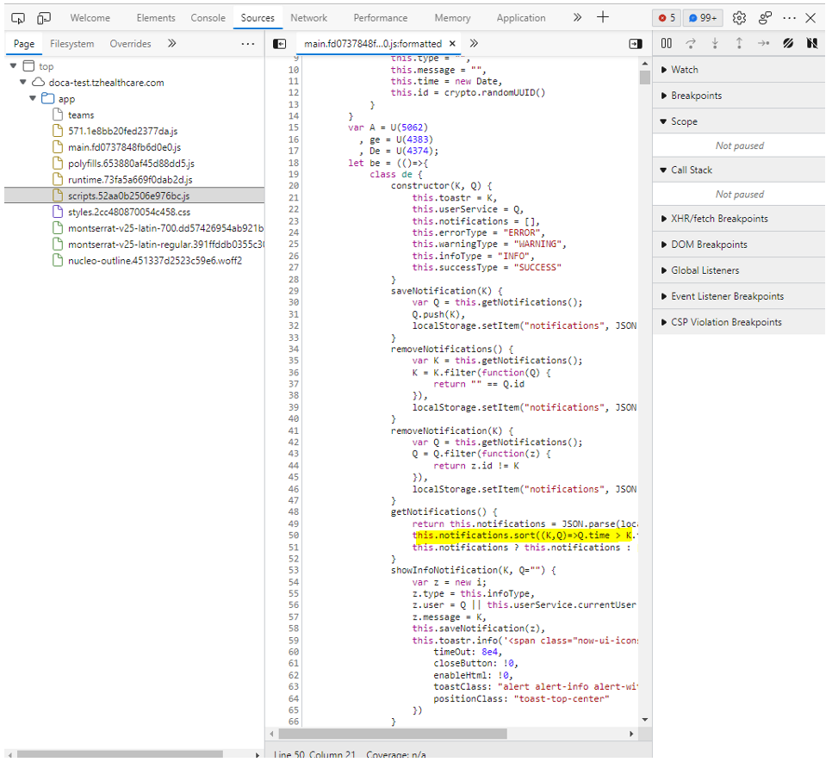The height and width of the screenshot is (762, 832).
Task: Switch to the Network tab
Action: tap(308, 18)
